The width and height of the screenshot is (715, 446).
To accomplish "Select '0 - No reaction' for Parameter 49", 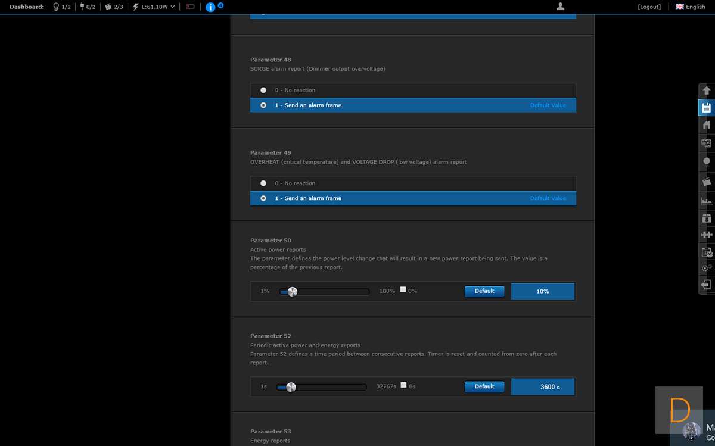I will (x=263, y=183).
